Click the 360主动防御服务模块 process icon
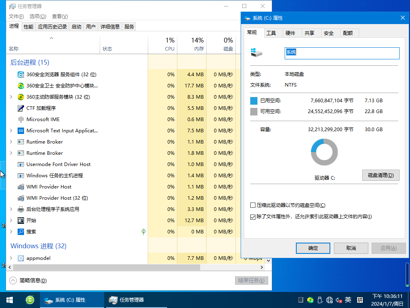This screenshot has width=410, height=308. pyautogui.click(x=21, y=97)
